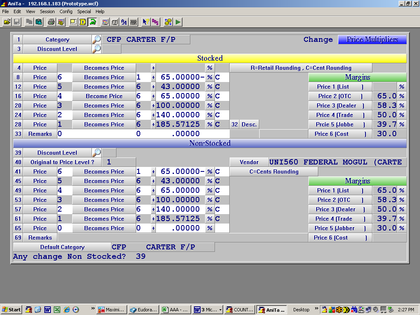The image size is (420, 315).
Task: Click the R=Retail Rounding, C=Cent Rounding label
Action: coord(301,68)
